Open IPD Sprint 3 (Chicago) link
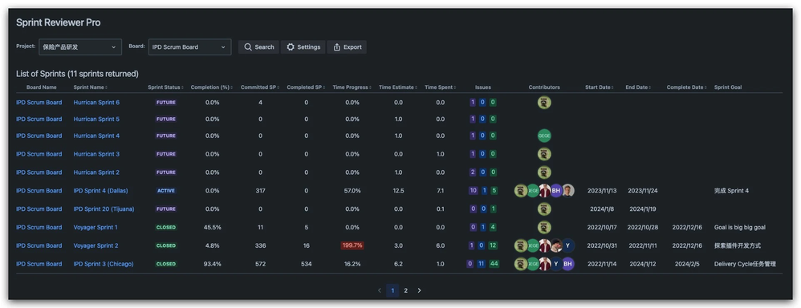The height and width of the screenshot is (308, 801). click(104, 264)
